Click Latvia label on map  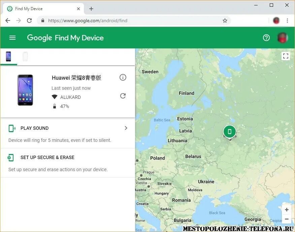(x=186, y=131)
